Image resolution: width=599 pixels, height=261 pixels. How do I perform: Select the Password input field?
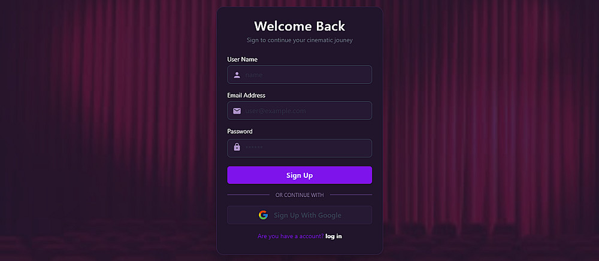click(305, 148)
